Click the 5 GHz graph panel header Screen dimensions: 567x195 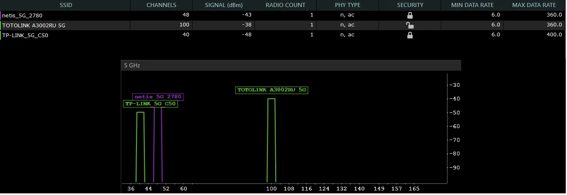pyautogui.click(x=291, y=65)
